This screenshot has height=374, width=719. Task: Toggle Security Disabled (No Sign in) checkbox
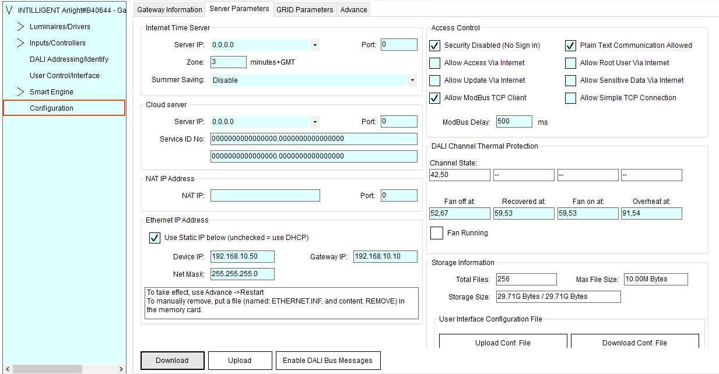[435, 45]
